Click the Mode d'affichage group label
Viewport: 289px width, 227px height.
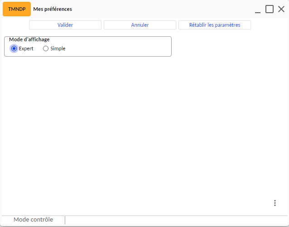tap(29, 39)
